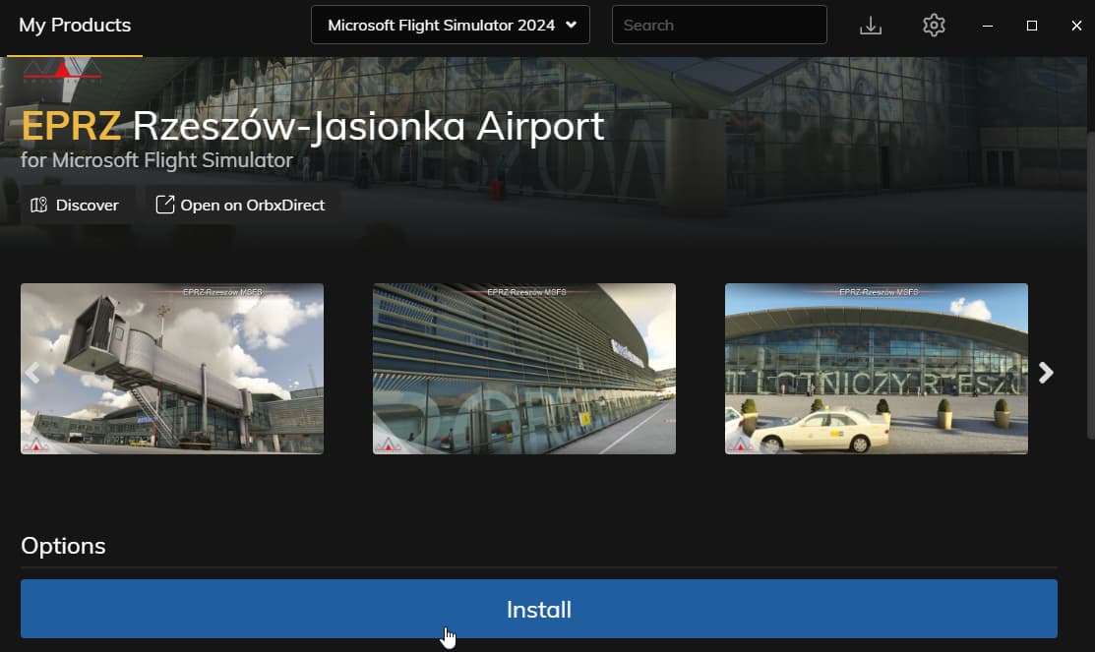
Task: Click the window restore icon
Action: coord(1031,25)
